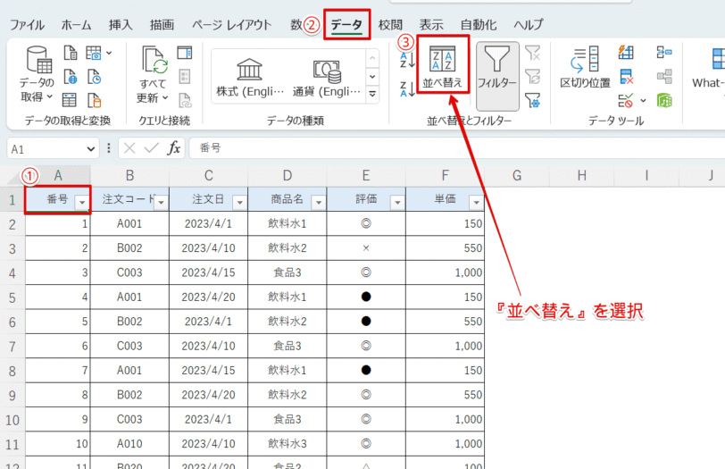
Task: Click the From Web globe document icon
Action: pos(71,76)
